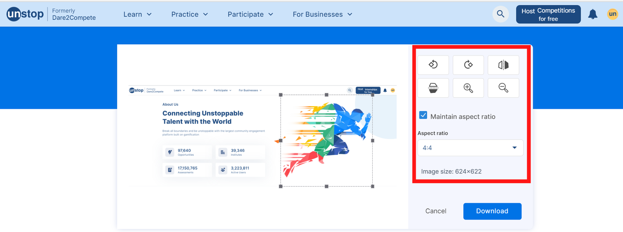Viewport: 623px width, 232px height.
Task: Expand the Practice menu
Action: [x=190, y=14]
